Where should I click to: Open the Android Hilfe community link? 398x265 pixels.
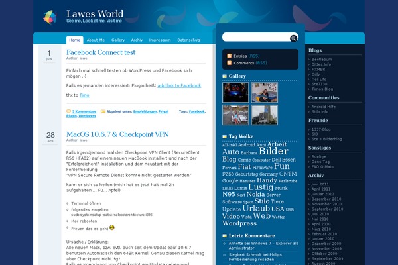tap(324, 107)
